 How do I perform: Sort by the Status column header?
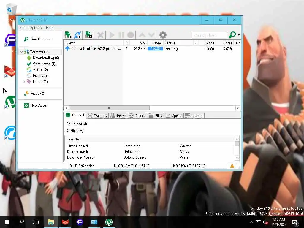click(178, 43)
